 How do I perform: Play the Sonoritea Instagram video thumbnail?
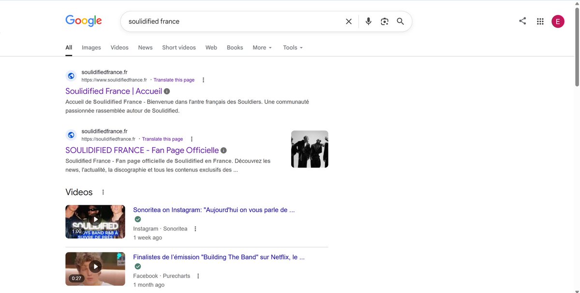click(x=95, y=221)
